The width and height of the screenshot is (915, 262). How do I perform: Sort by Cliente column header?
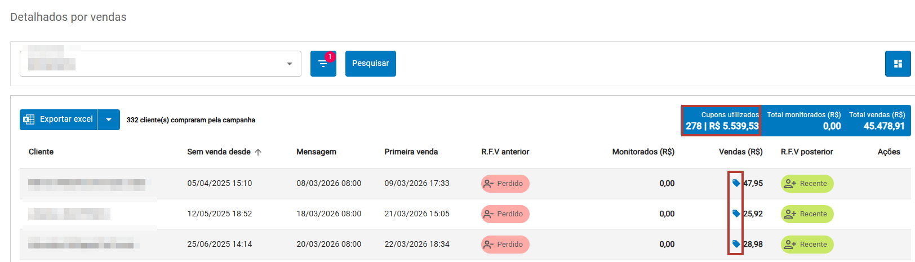click(41, 152)
